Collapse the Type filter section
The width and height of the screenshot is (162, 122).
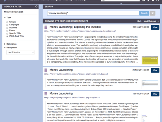(5, 18)
